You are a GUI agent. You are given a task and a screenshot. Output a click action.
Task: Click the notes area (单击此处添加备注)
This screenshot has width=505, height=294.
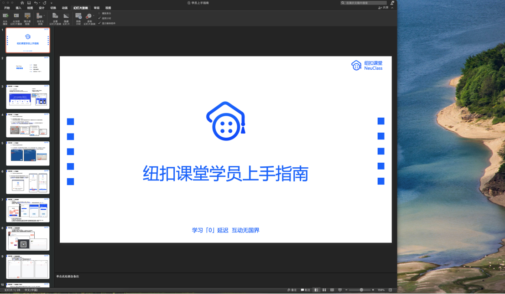tap(68, 276)
